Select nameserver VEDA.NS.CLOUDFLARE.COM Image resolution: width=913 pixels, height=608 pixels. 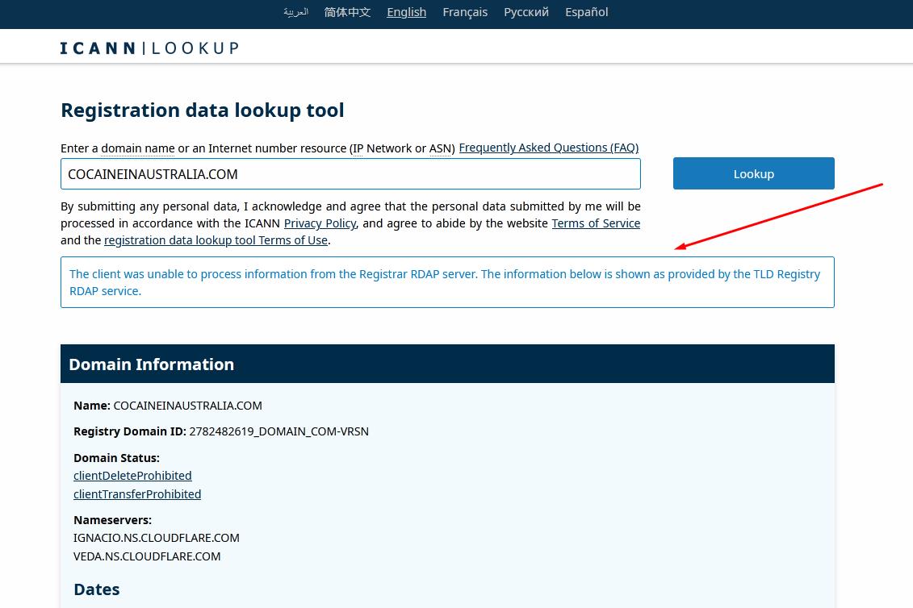pos(147,557)
